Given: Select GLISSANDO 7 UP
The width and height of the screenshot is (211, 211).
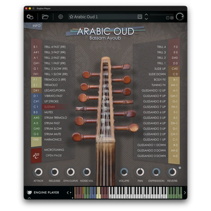Looking at the screenshot, I should coord(154,107).
